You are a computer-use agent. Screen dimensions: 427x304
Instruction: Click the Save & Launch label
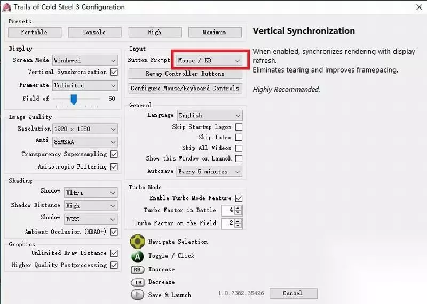coord(170,295)
